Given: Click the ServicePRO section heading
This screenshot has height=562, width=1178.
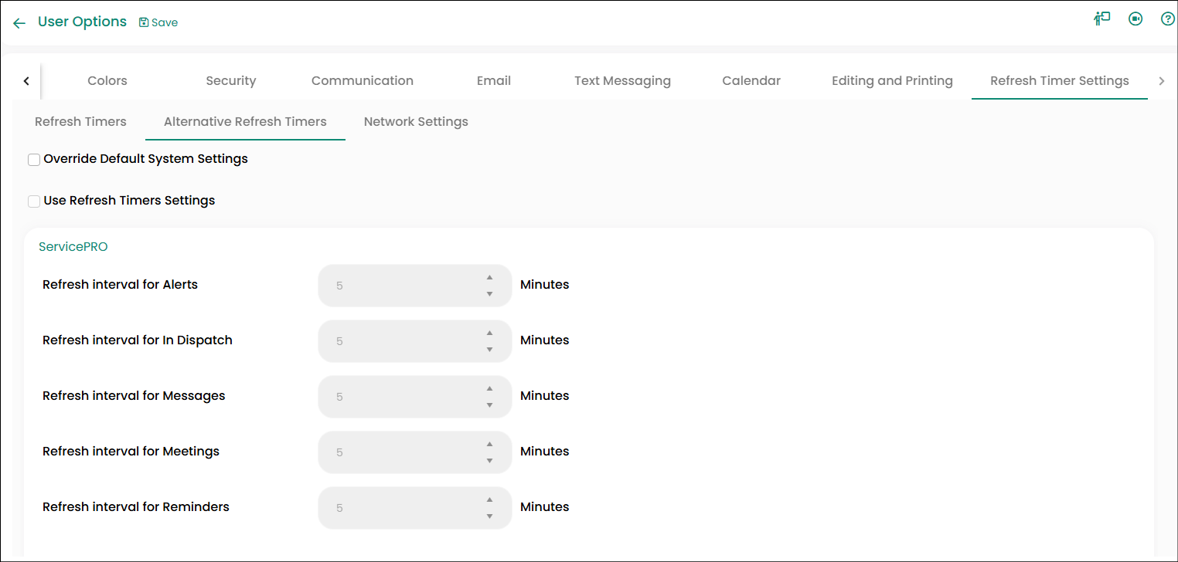Looking at the screenshot, I should [x=73, y=247].
